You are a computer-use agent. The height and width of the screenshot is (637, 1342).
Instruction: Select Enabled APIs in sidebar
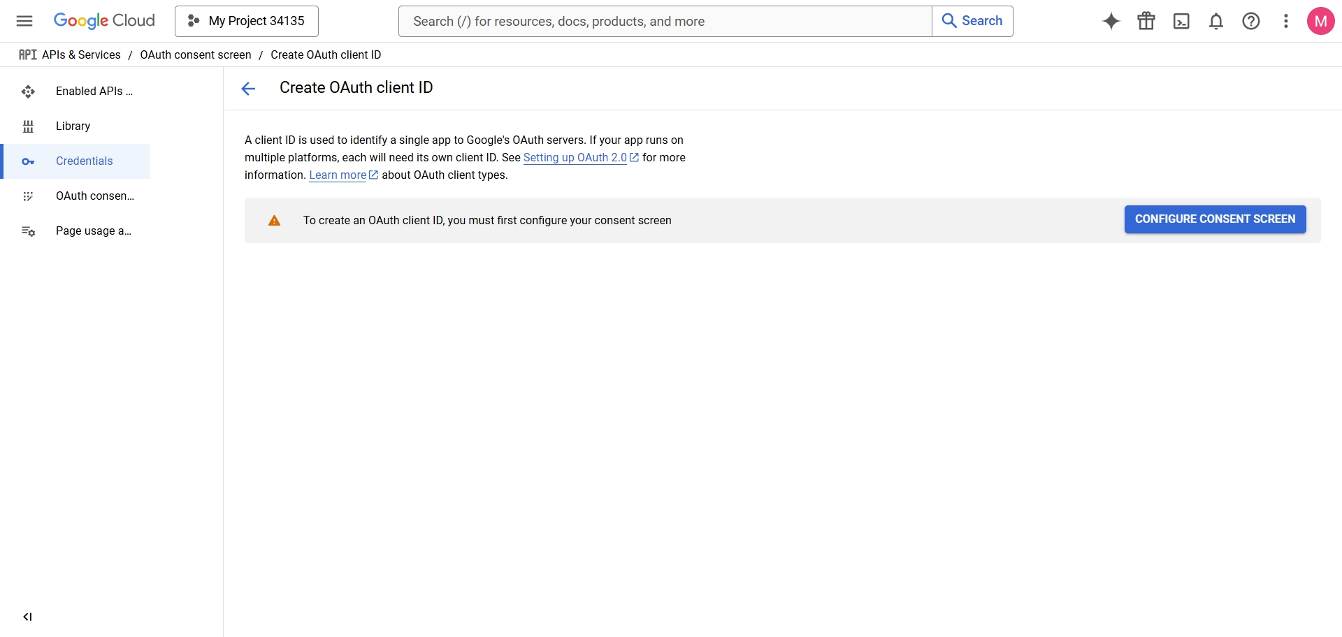[94, 91]
